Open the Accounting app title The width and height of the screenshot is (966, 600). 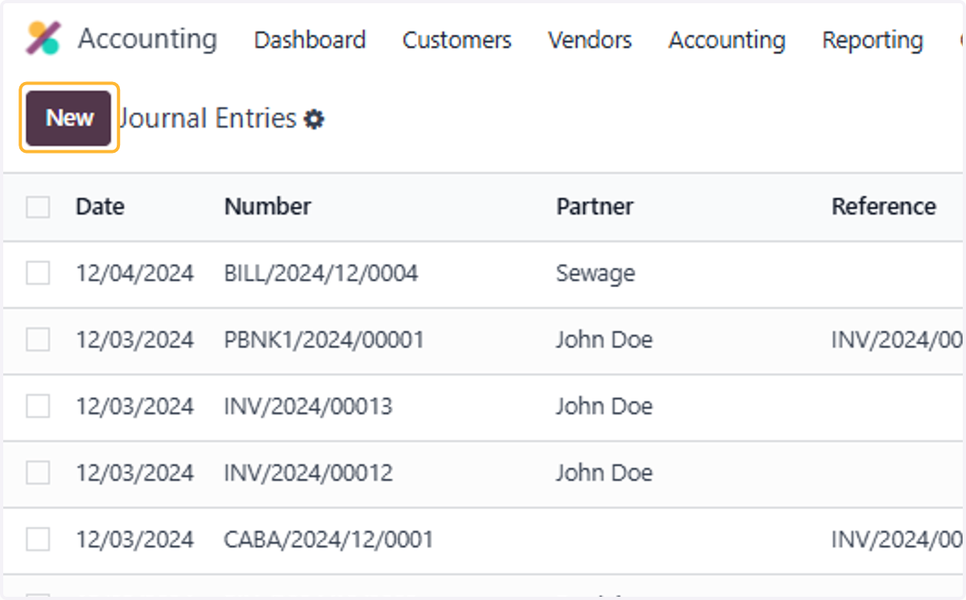[147, 39]
